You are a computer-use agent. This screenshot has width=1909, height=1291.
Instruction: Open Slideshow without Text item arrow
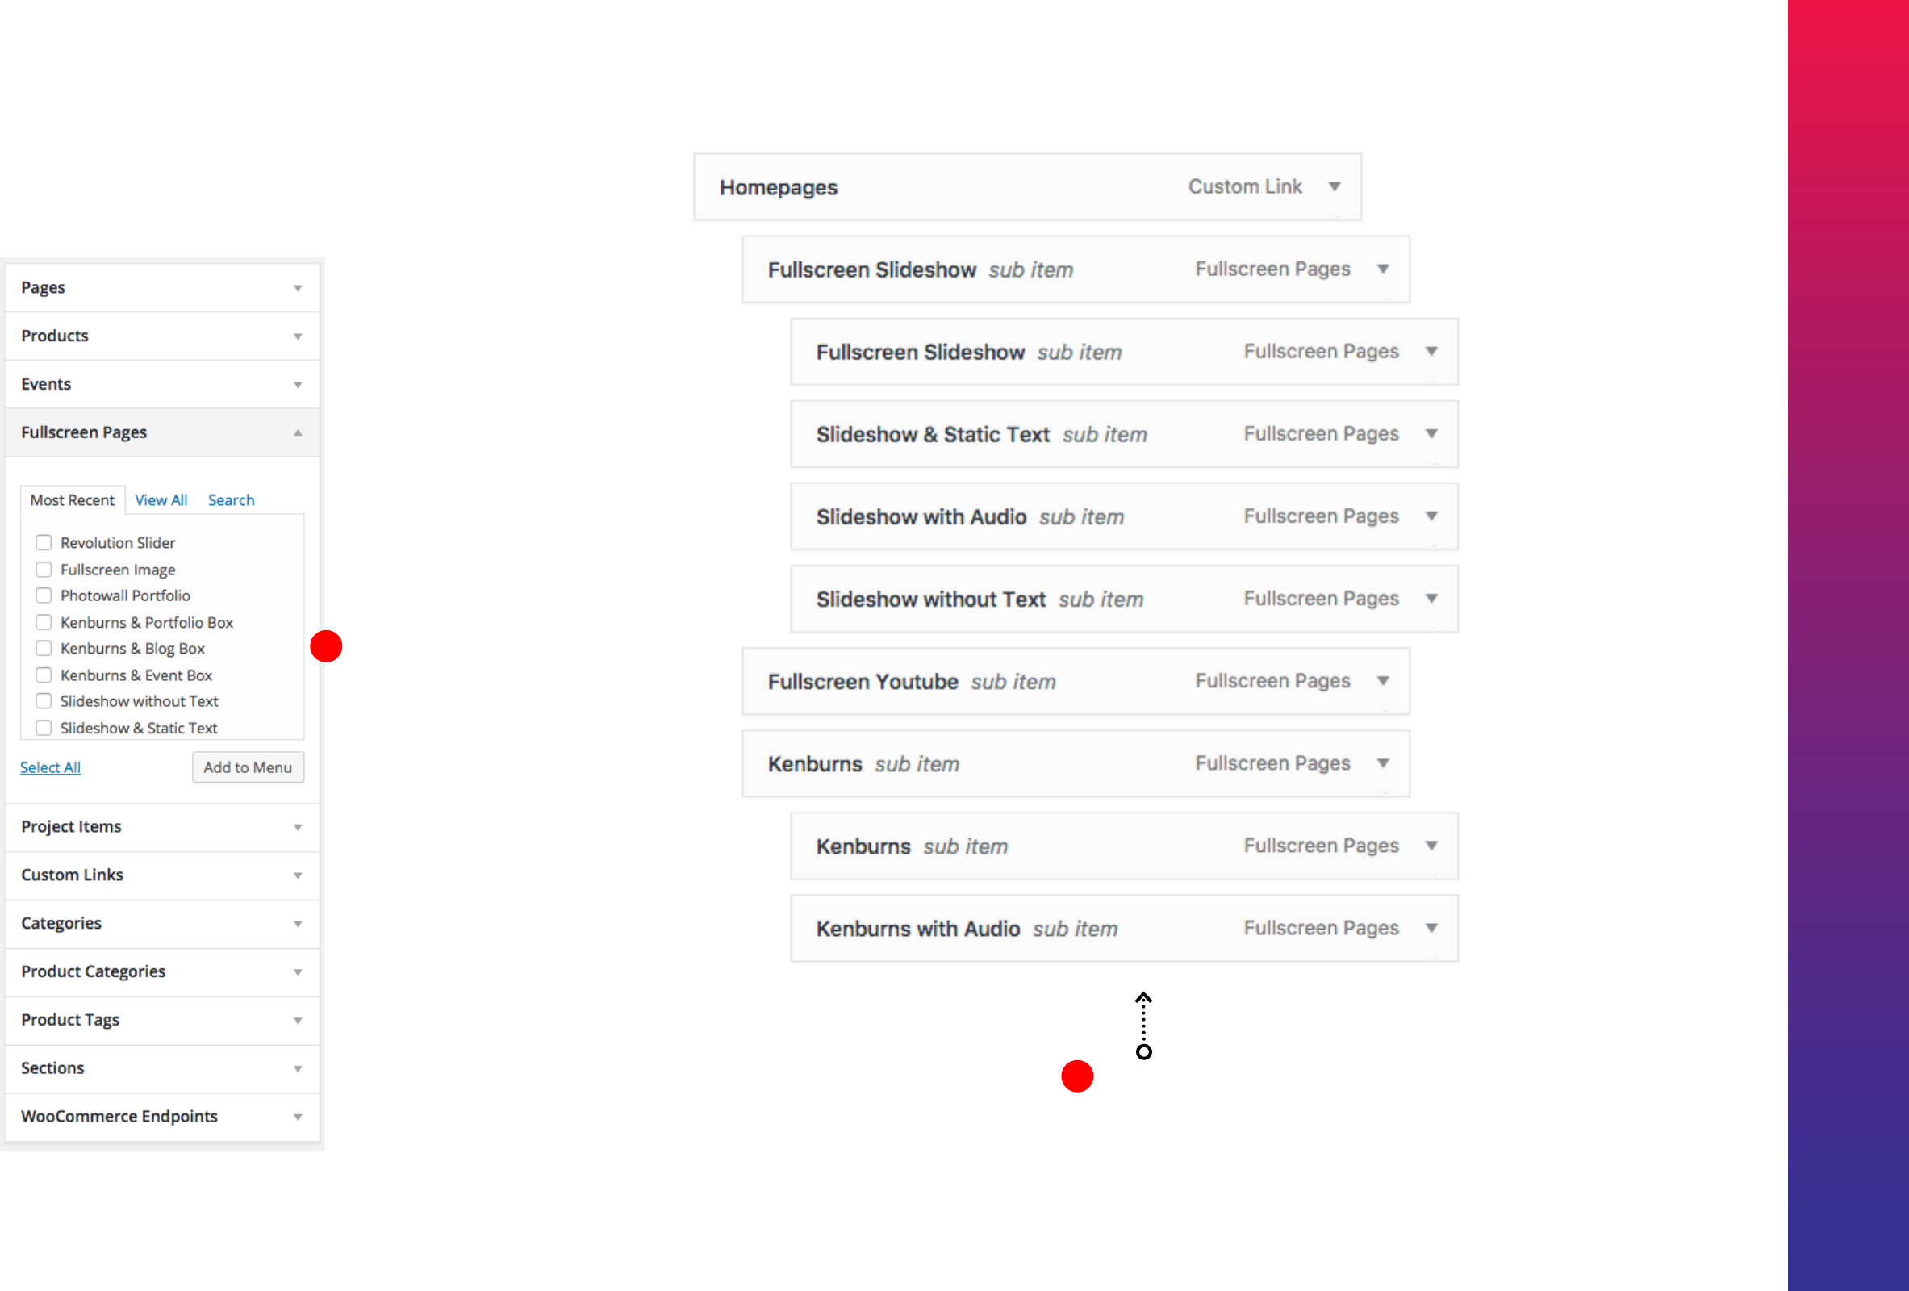click(1431, 599)
